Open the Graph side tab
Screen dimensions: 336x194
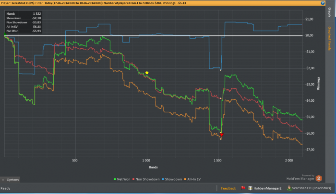(330, 12)
